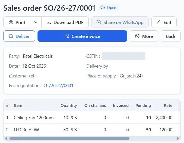Select the LED Bulb 9W item

[26, 130]
